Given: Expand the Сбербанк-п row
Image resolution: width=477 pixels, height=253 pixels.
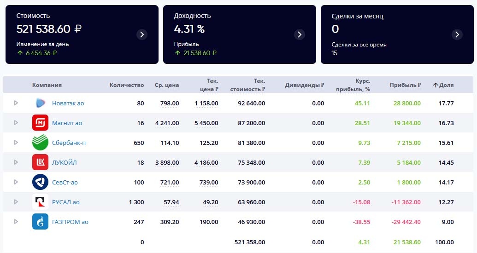Looking at the screenshot, I should (16, 143).
